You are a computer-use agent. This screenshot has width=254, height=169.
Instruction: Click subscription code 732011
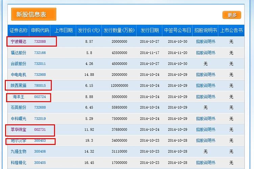click(40, 64)
